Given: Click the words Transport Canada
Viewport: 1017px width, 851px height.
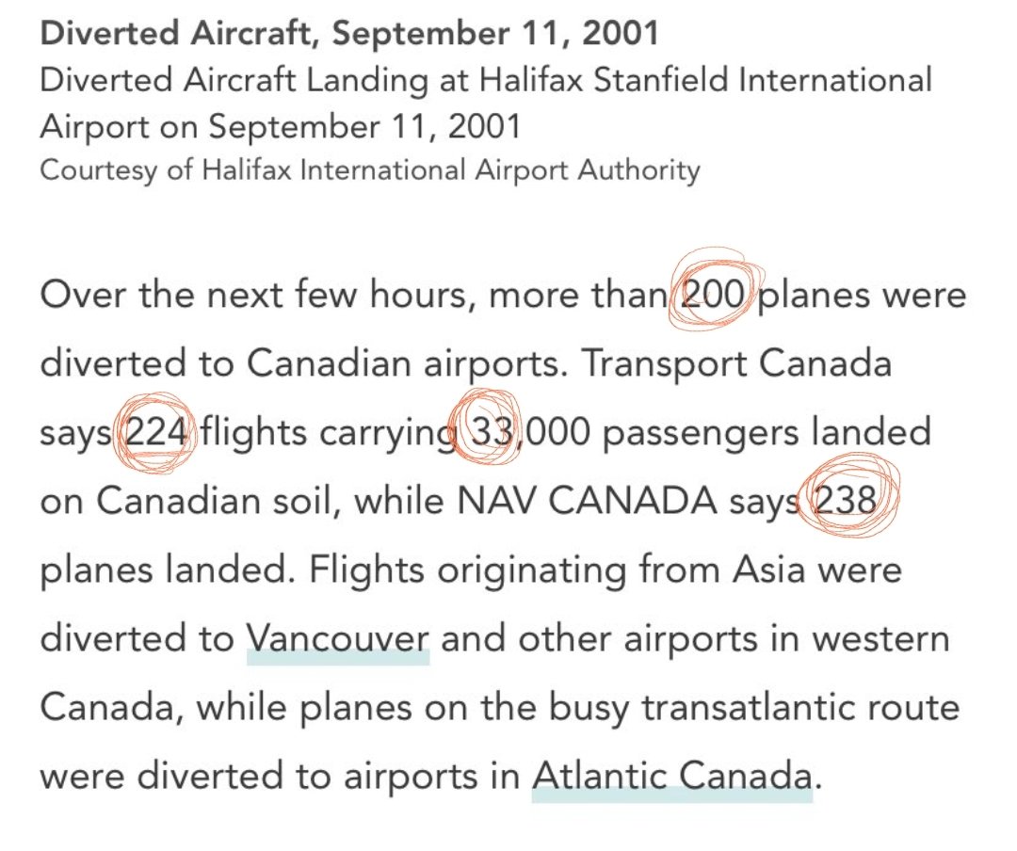Looking at the screenshot, I should click(x=737, y=363).
